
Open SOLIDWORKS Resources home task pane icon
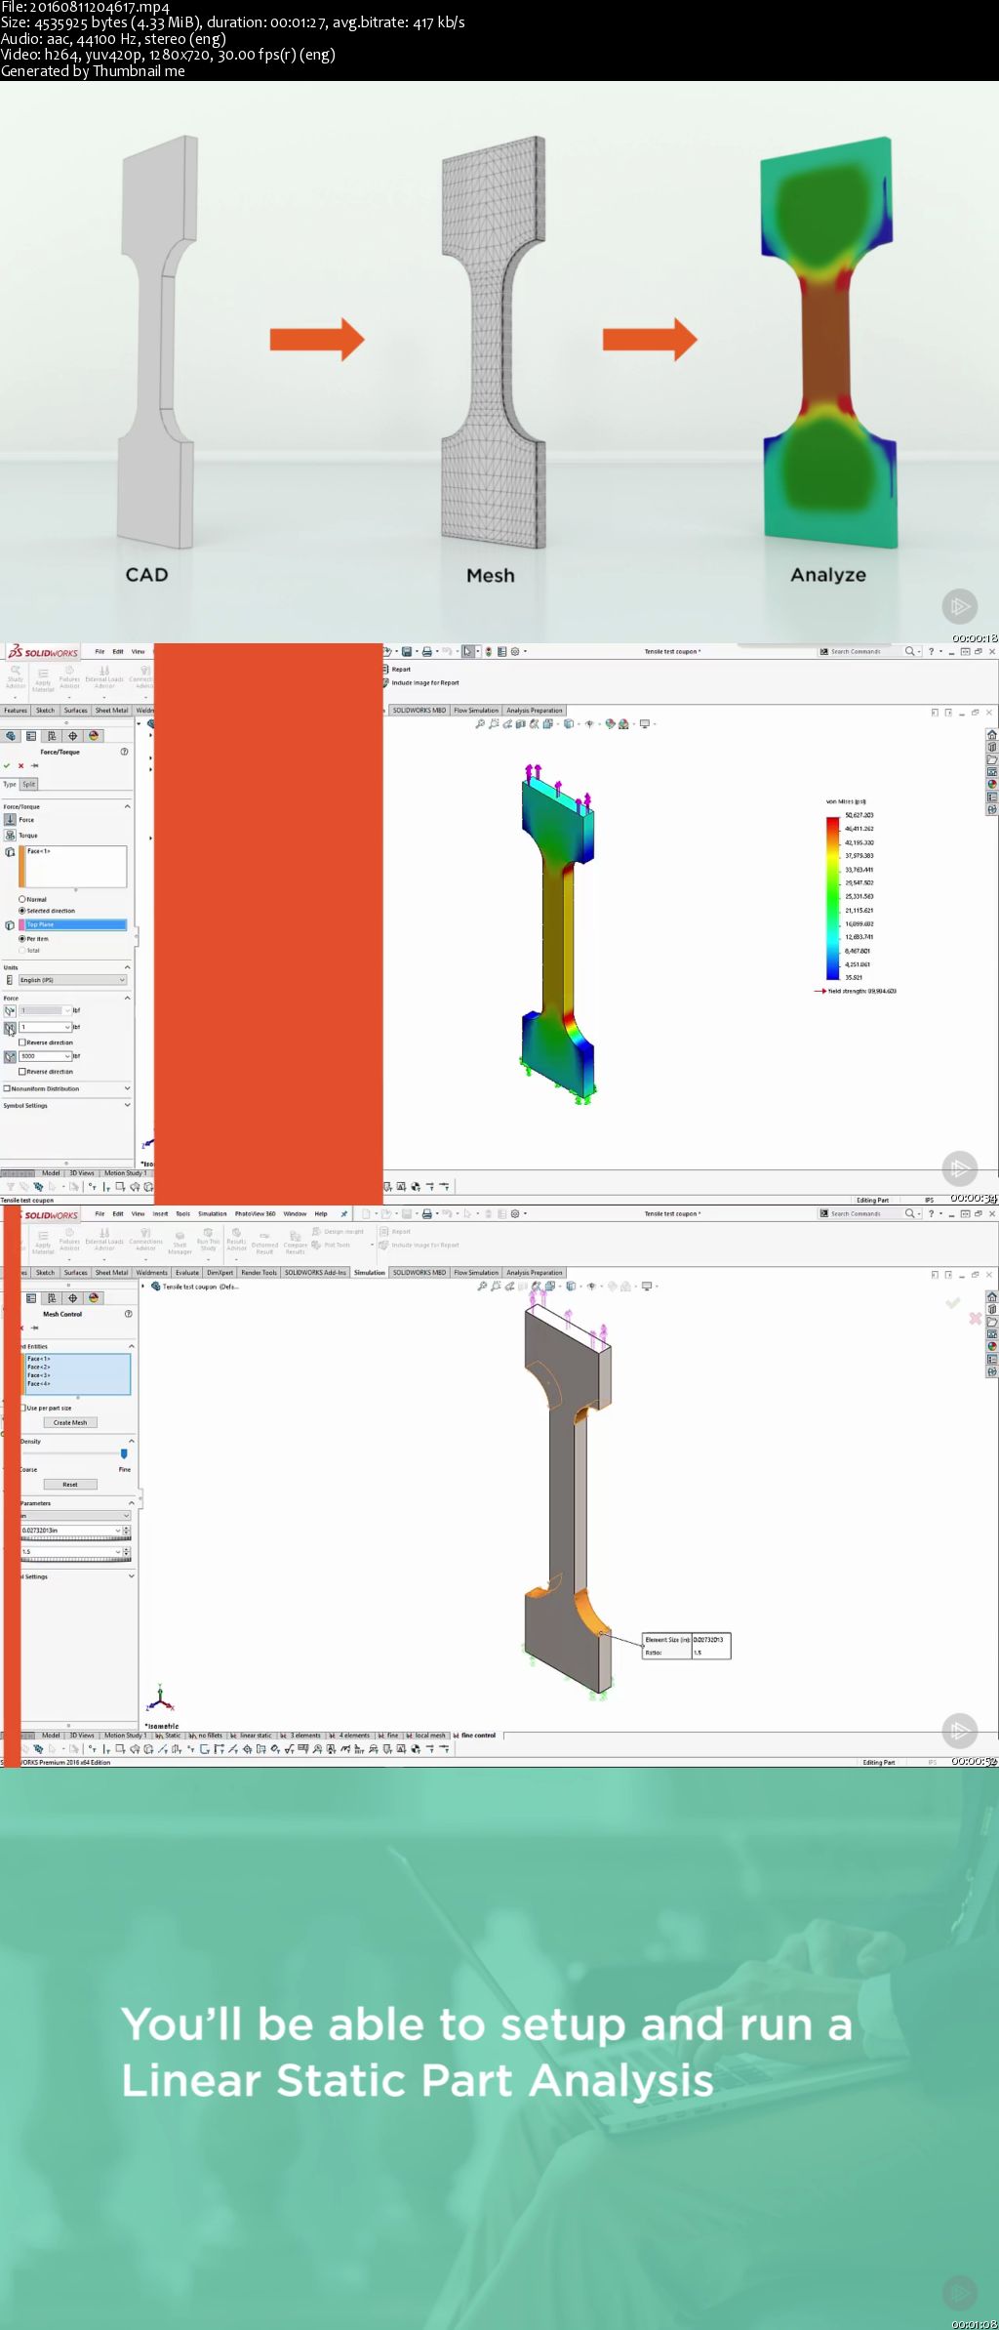pyautogui.click(x=992, y=734)
